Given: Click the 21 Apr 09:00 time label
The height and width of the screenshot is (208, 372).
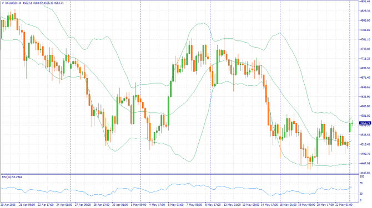Looking at the screenshot, I should (27, 205).
